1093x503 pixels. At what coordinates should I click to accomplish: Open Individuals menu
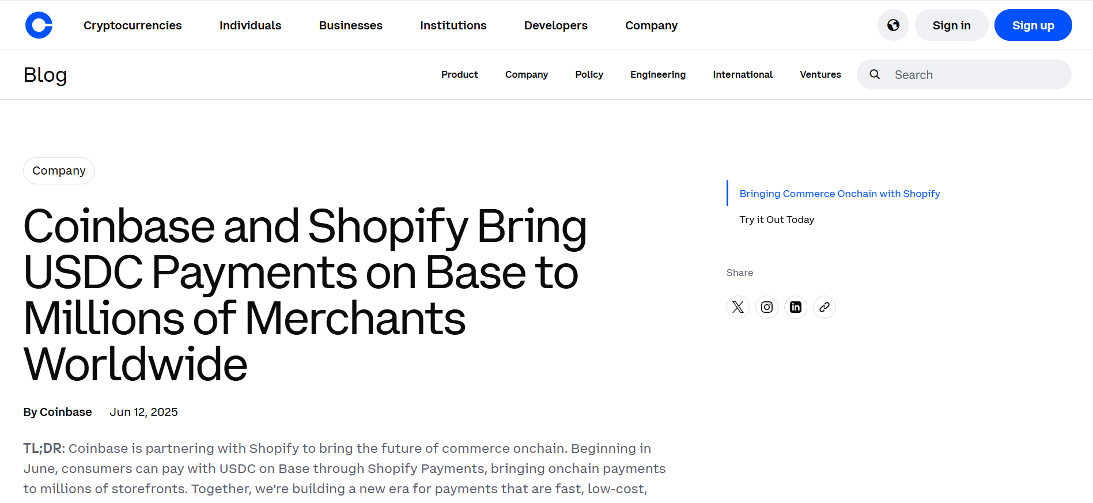(250, 25)
